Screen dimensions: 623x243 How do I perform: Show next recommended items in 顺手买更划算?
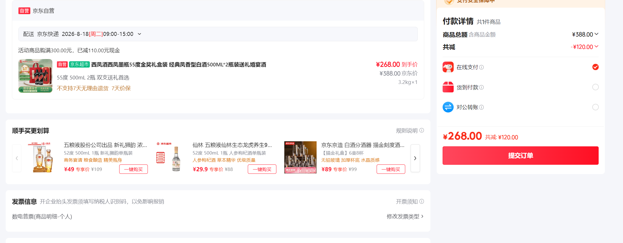415,158
